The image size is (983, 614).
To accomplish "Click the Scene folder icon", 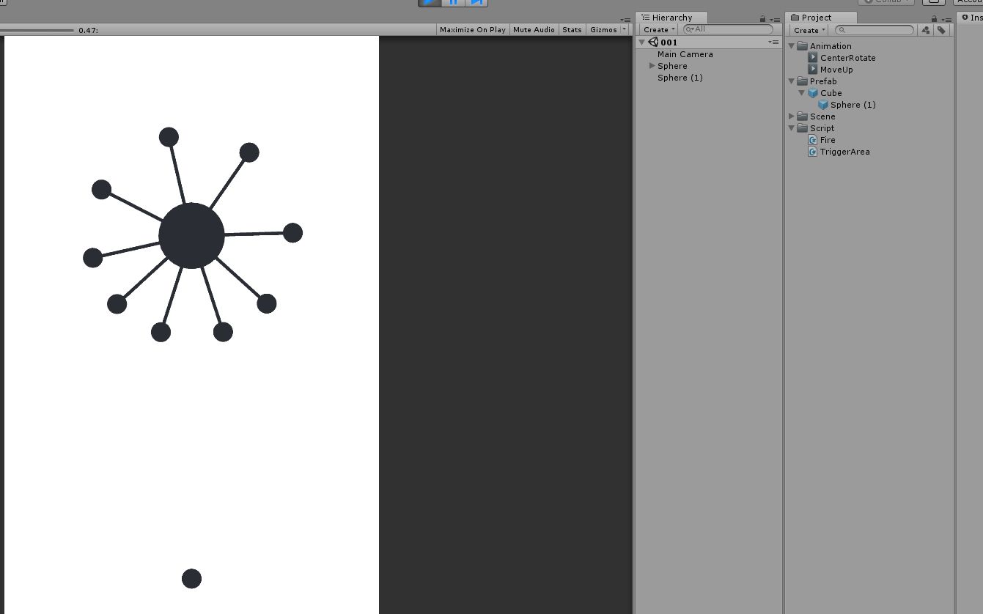I will [x=802, y=116].
